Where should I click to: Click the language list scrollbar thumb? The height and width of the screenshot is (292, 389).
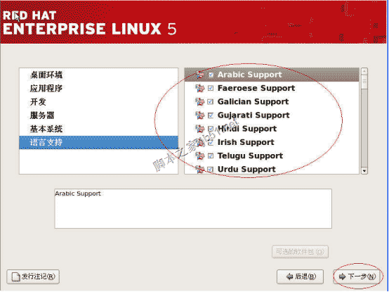tap(364, 82)
